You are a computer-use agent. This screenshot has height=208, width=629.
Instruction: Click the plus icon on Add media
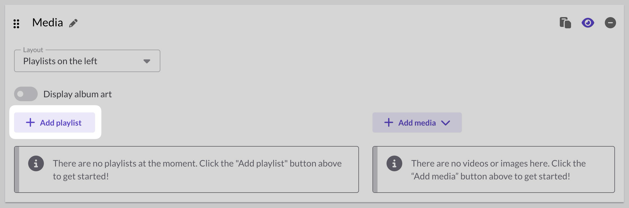(389, 123)
